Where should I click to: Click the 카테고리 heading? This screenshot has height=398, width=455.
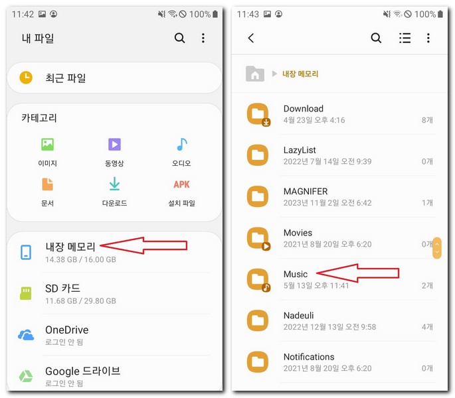pos(39,118)
